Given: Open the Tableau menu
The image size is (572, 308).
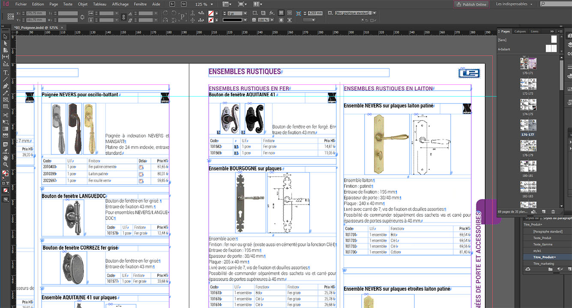Looking at the screenshot, I should pos(99,4).
